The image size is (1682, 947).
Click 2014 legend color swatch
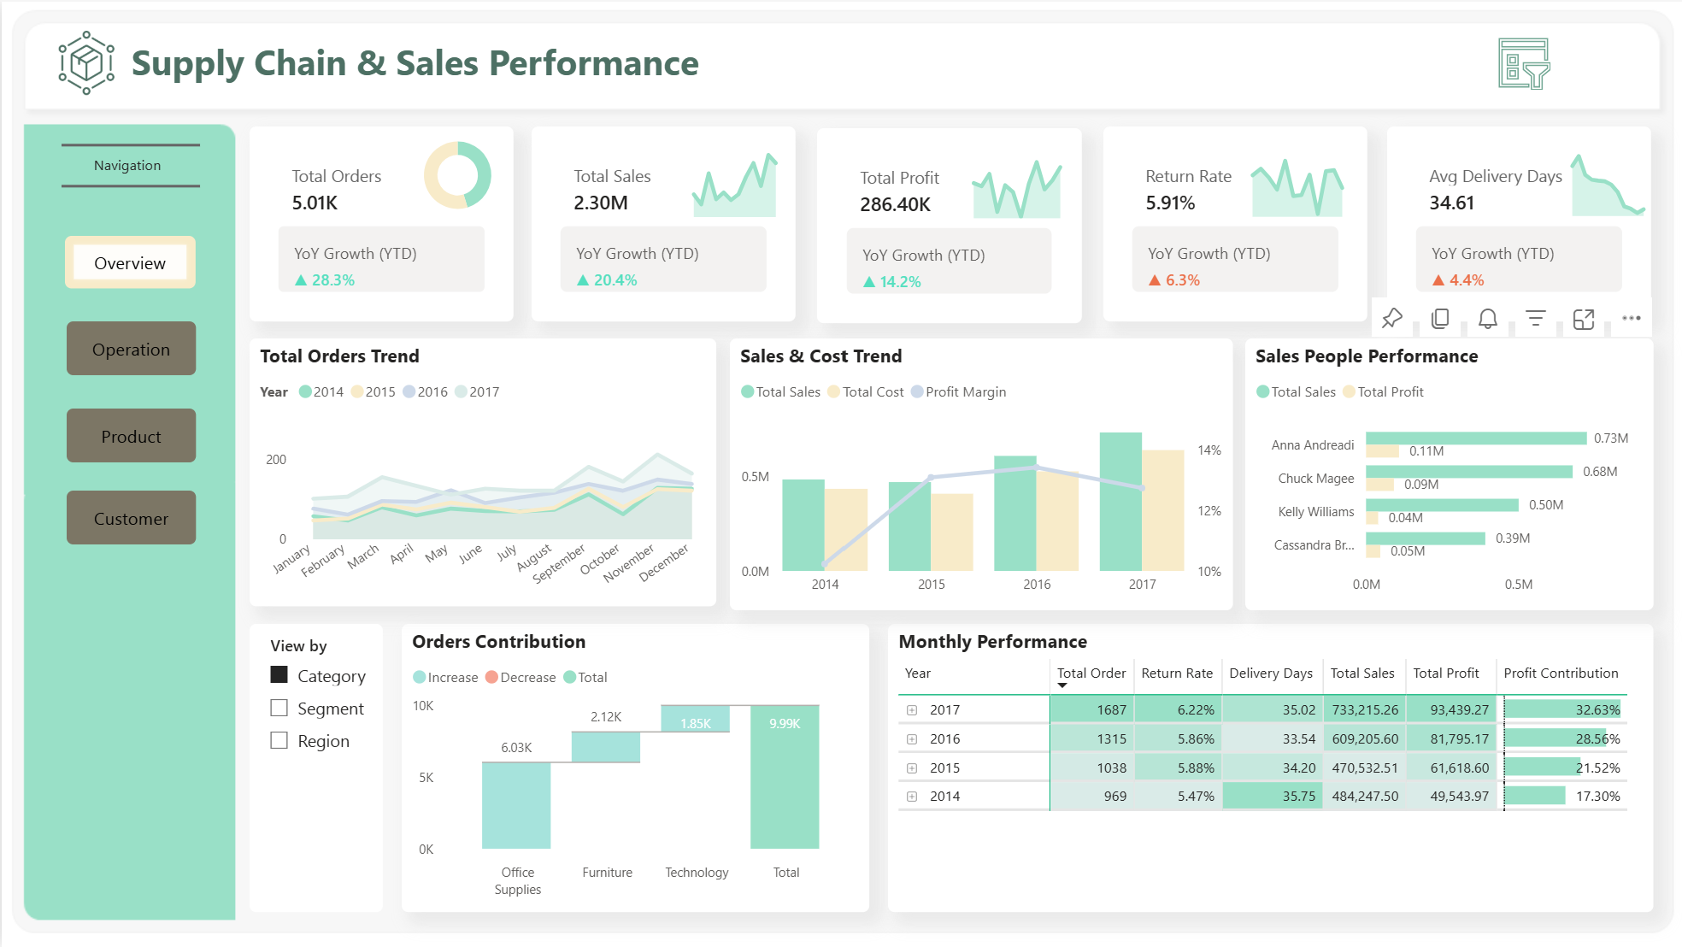pos(305,391)
